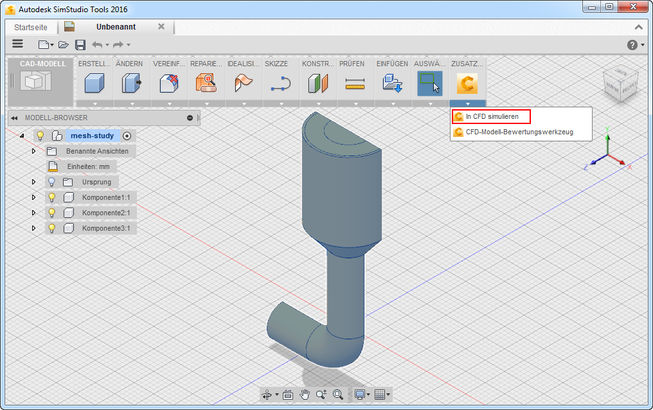Hide Komponente3:1 using its light bulb
Screen dimensions: 653x410
coord(51,228)
